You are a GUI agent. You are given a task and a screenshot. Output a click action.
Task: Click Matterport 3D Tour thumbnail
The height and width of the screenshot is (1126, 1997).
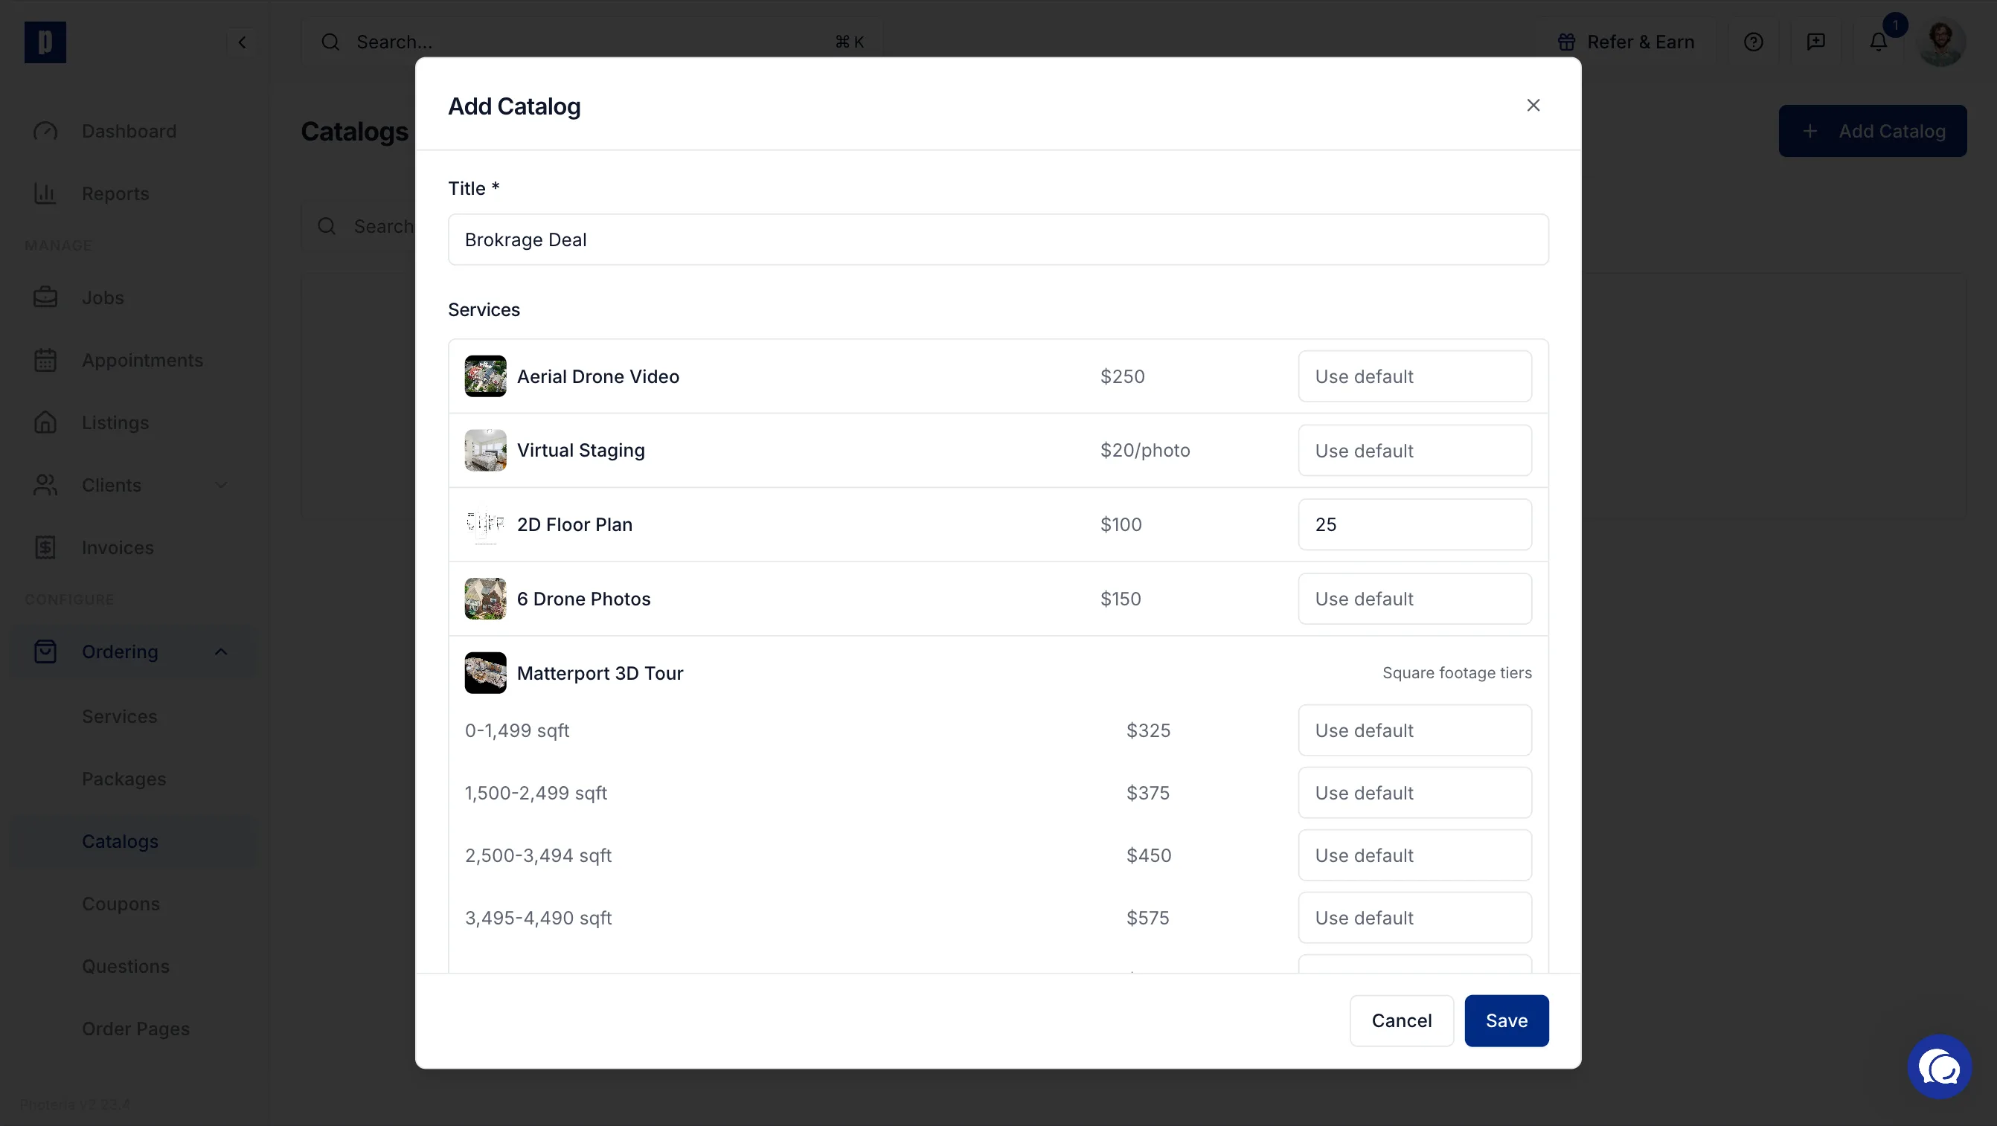485,672
